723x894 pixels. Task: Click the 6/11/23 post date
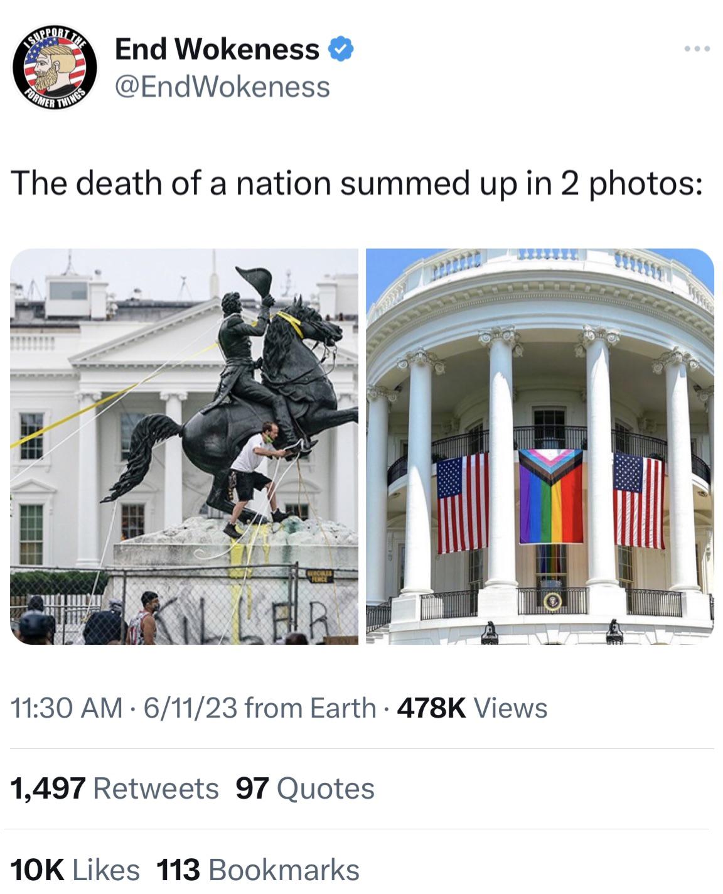[190, 708]
